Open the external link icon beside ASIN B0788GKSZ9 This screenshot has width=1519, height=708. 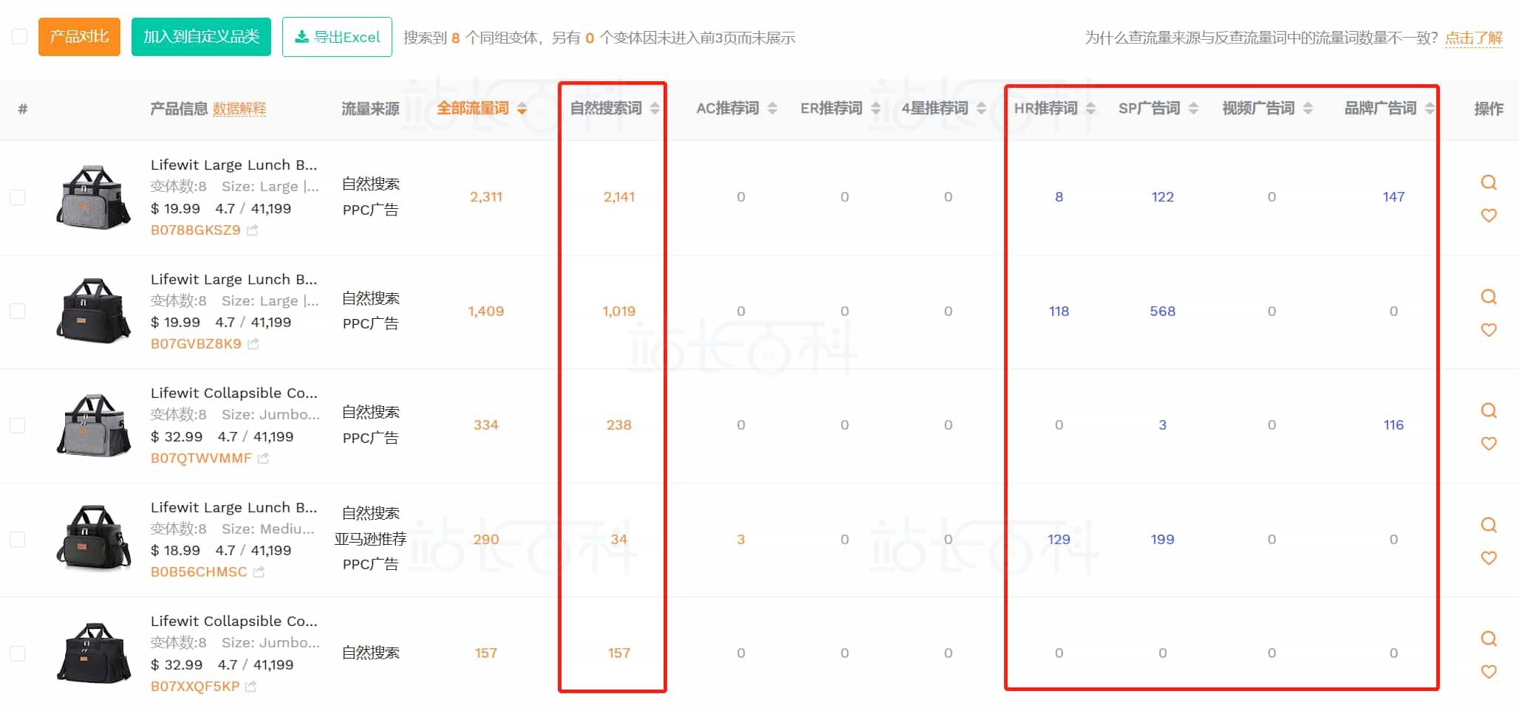tap(252, 230)
